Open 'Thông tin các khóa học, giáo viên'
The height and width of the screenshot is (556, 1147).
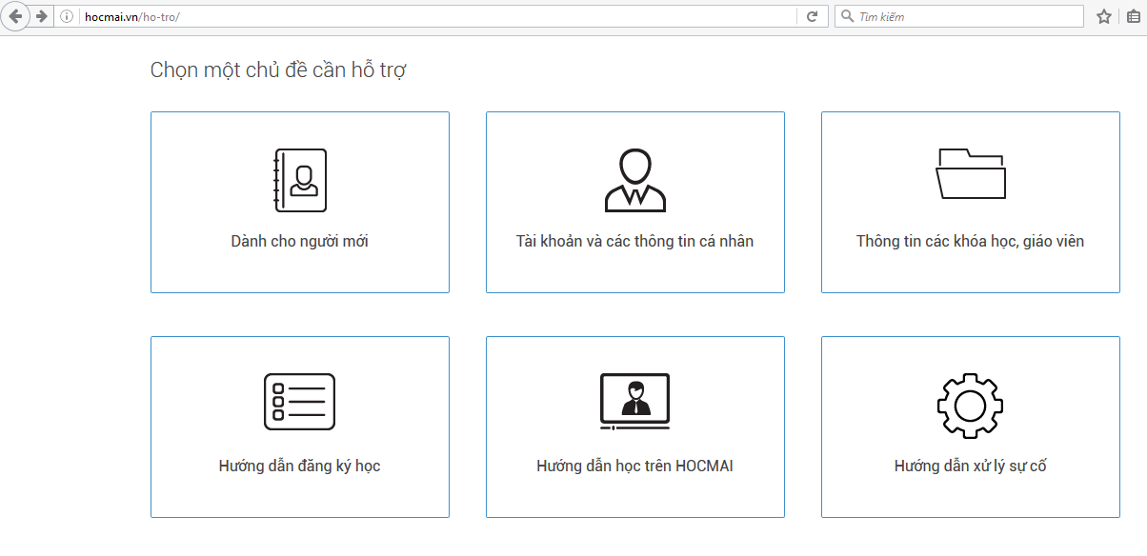click(971, 242)
